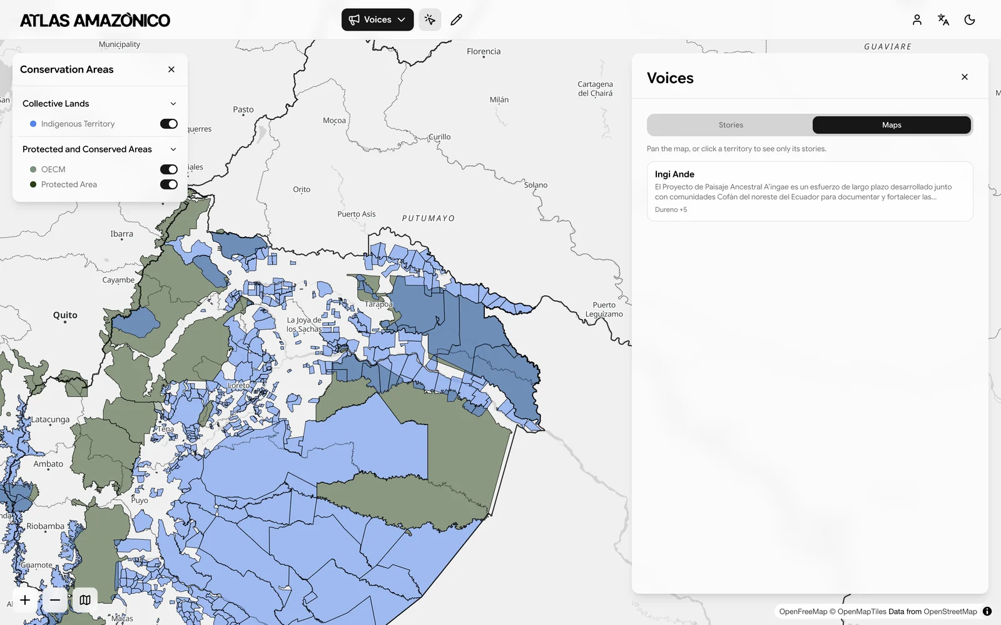Viewport: 1001px width, 625px height.
Task: Click the Quito city label on map
Action: click(65, 315)
